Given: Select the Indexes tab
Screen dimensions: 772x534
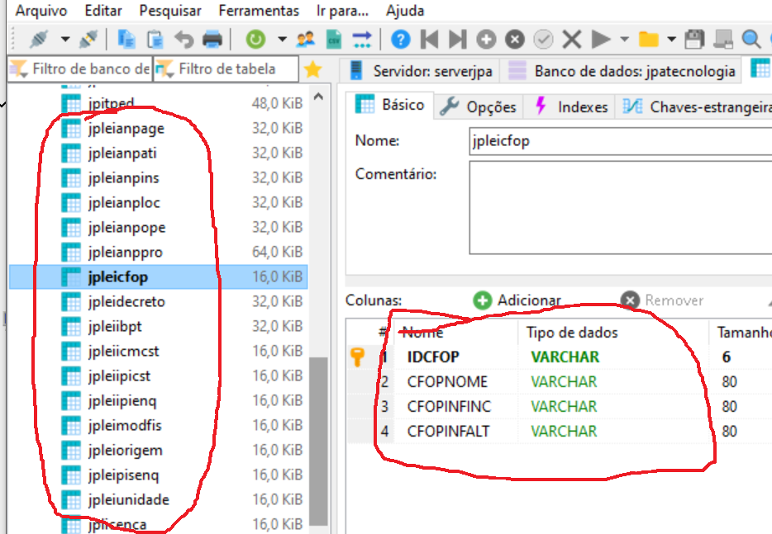Looking at the screenshot, I should coord(571,106).
